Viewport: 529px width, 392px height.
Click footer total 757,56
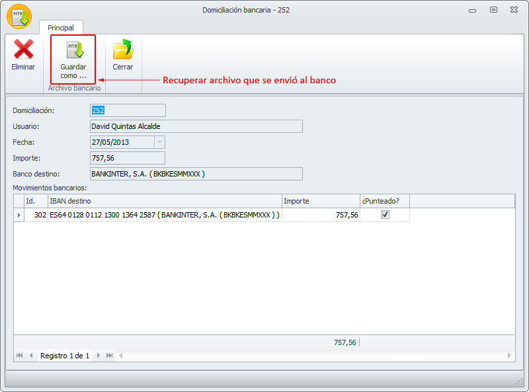(345, 342)
